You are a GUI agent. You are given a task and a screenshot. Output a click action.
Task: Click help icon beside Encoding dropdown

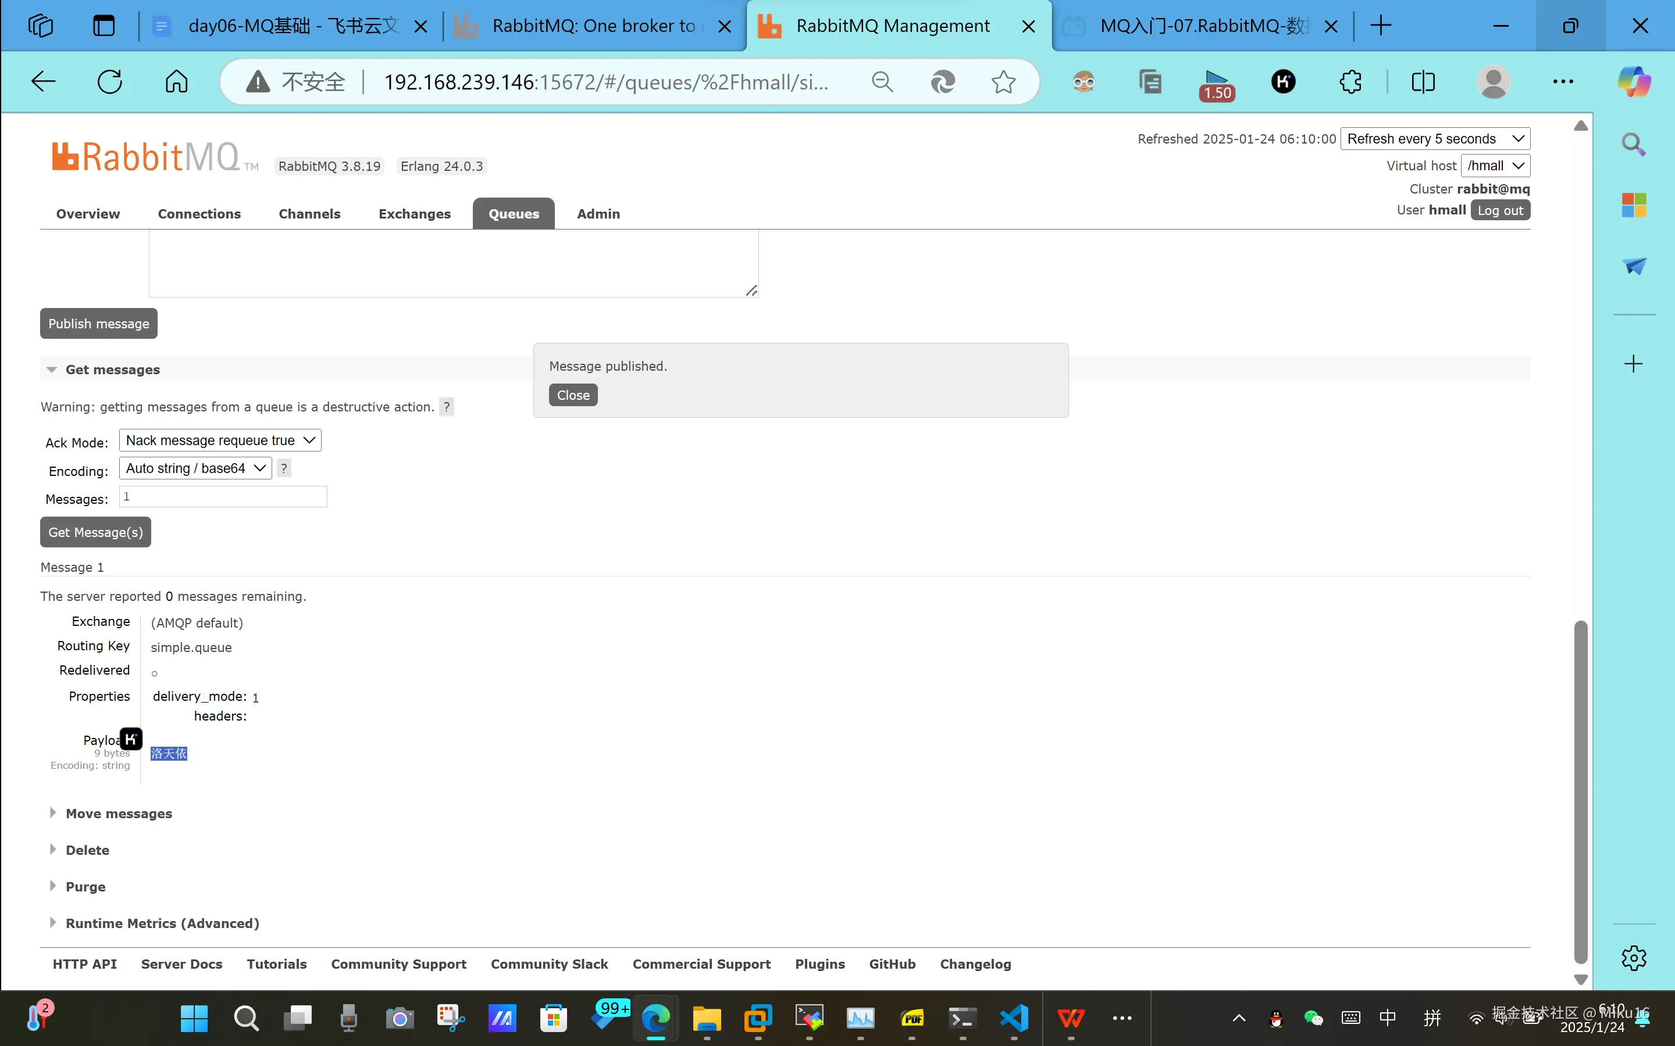284,468
